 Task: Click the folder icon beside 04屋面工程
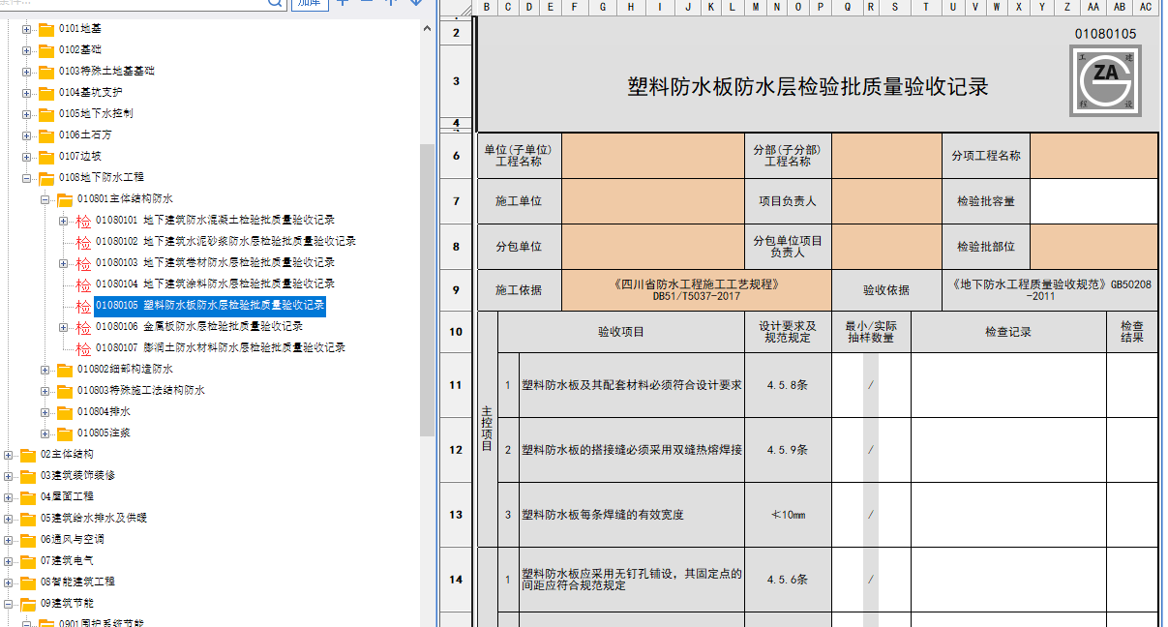point(28,497)
